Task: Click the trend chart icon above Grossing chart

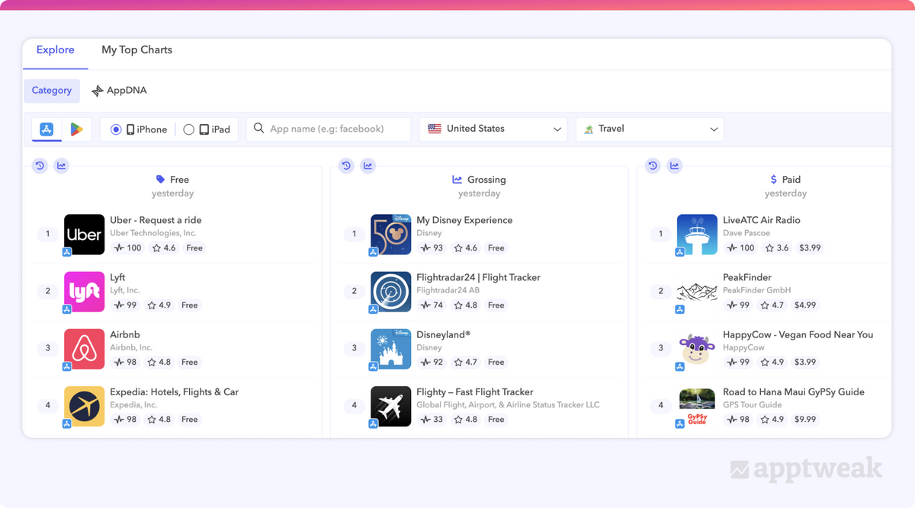Action: pos(368,165)
